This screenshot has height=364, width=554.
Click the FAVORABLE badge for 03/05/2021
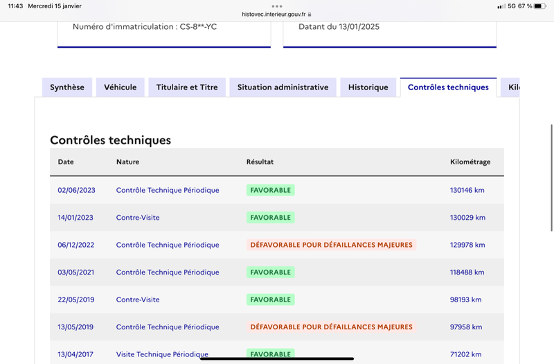(270, 272)
